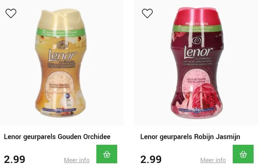
Task: Click the green band on the gold bottle
Action: (x=61, y=33)
